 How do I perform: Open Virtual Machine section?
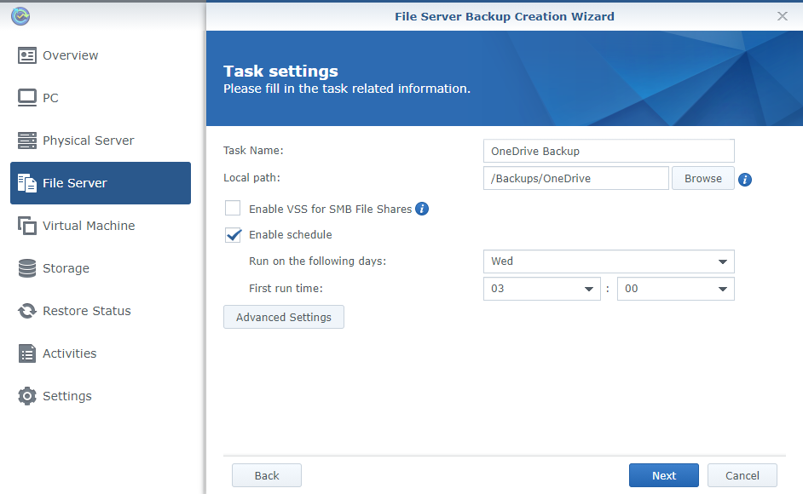pos(101,226)
